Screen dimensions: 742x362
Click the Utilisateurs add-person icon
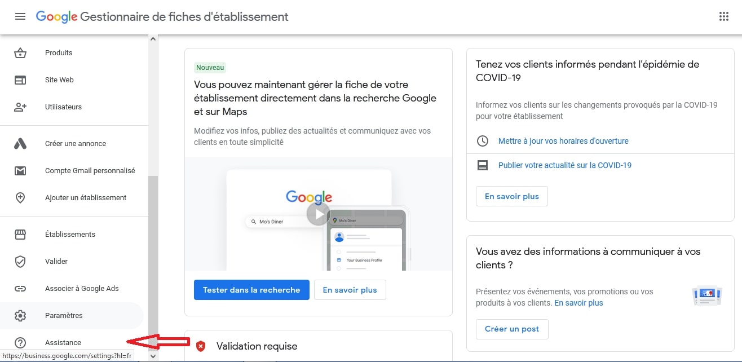(20, 107)
